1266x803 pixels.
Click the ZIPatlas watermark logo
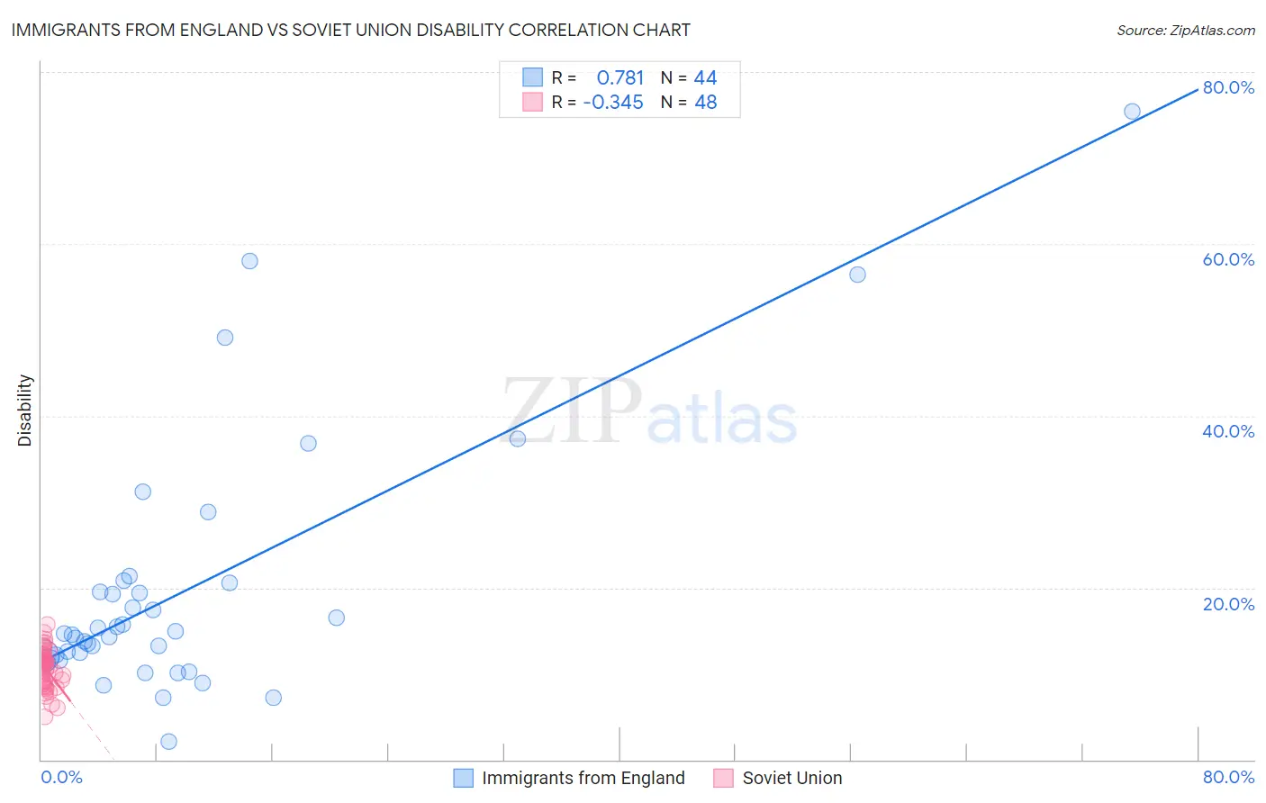click(x=650, y=412)
